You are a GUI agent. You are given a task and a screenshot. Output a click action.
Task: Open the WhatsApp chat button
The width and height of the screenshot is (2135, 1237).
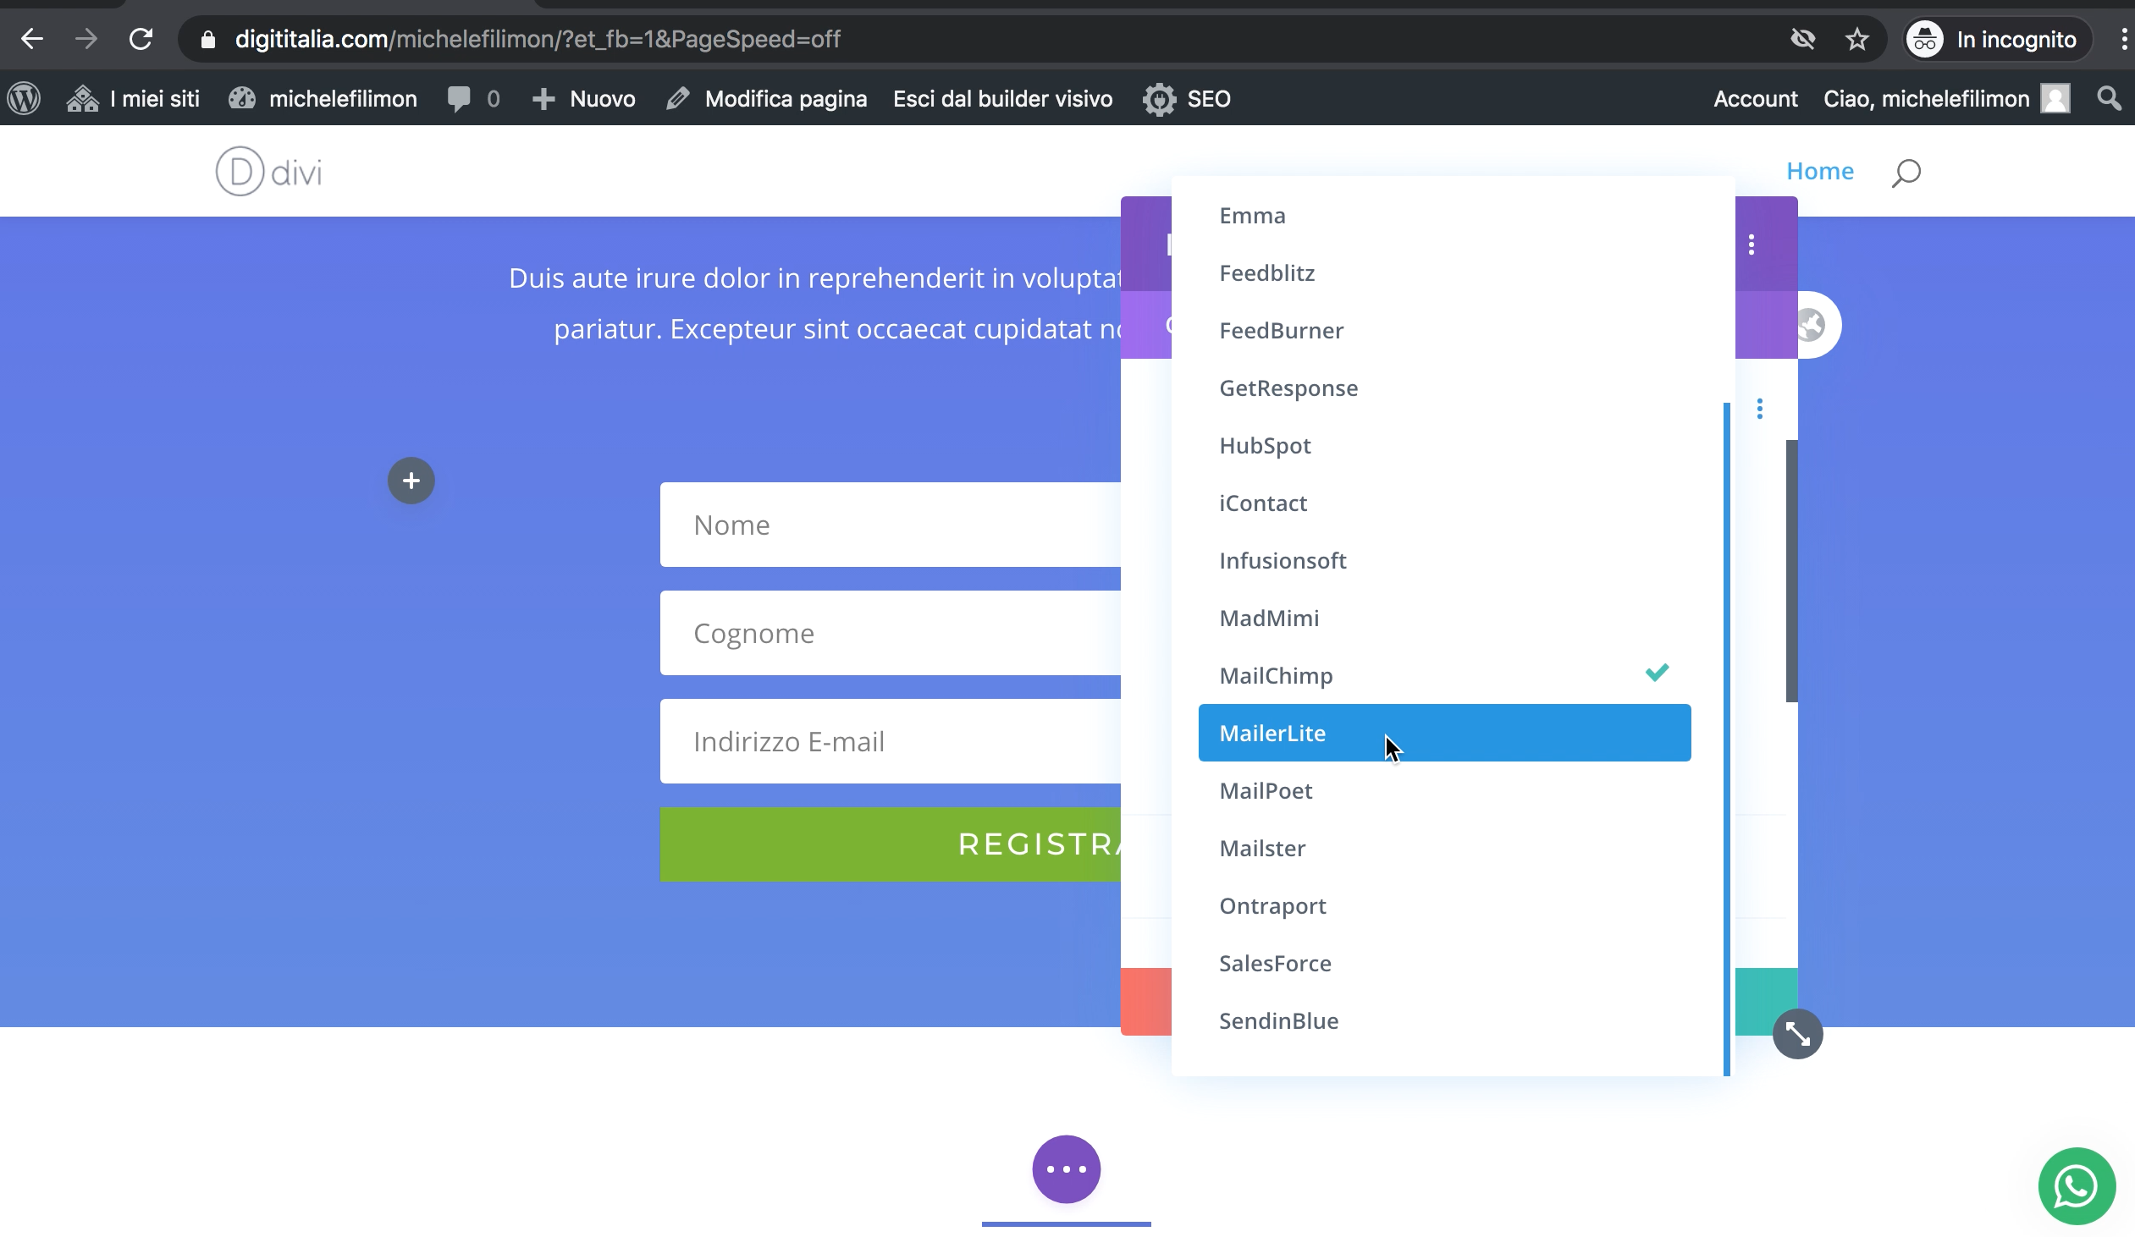tap(2077, 1186)
